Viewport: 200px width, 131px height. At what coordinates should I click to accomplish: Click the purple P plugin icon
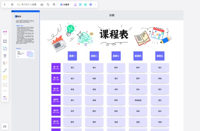pyautogui.click(x=80, y=5)
